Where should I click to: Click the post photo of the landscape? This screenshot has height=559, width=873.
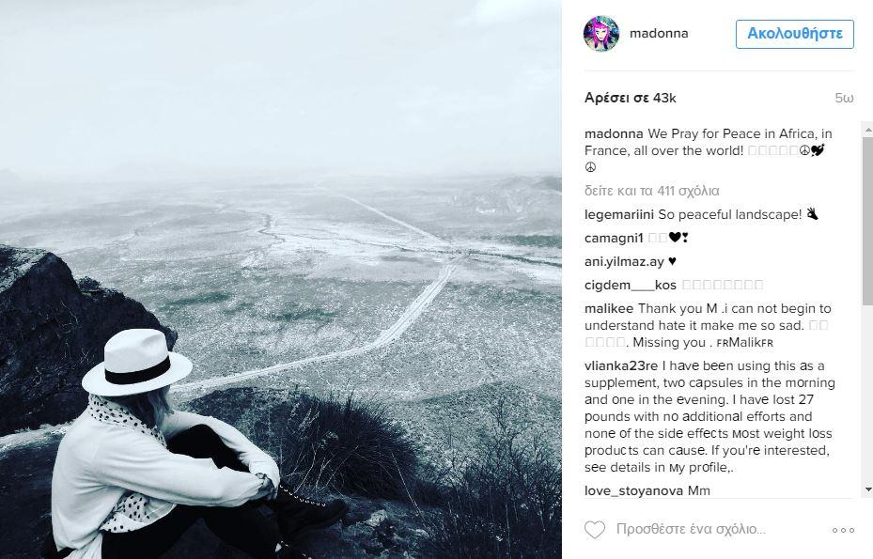pos(281,280)
